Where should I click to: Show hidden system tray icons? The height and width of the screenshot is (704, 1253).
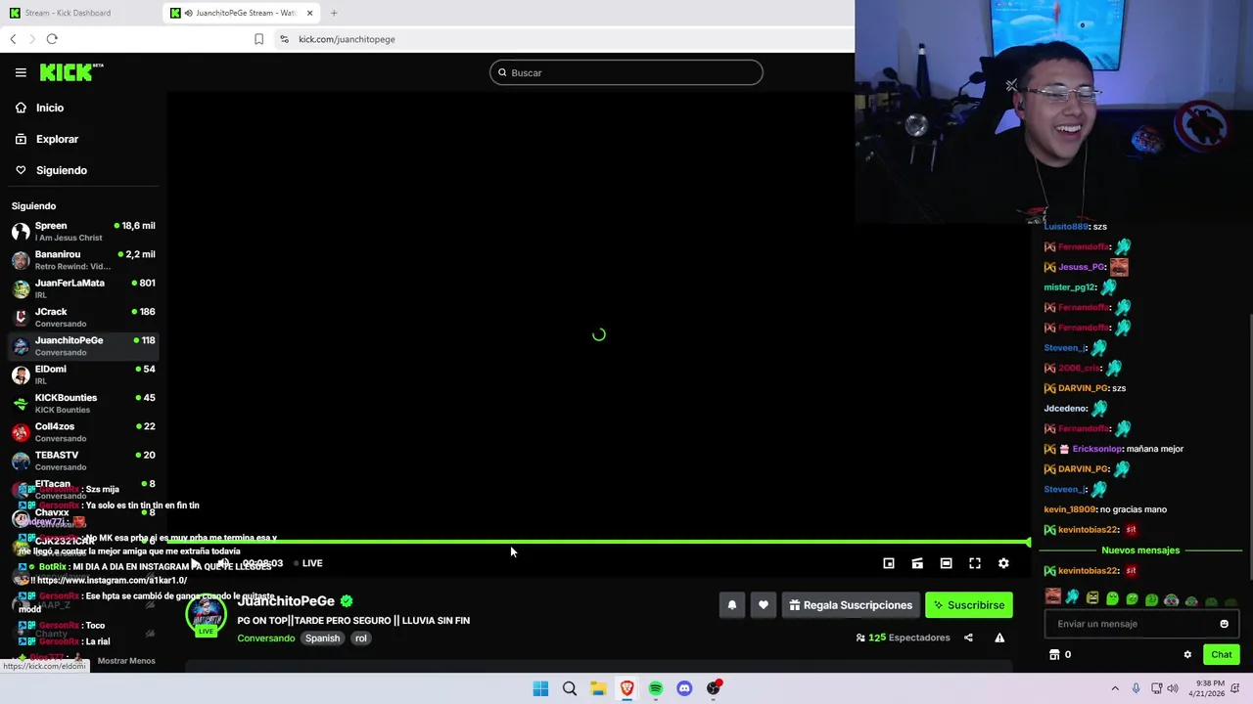click(x=1114, y=688)
